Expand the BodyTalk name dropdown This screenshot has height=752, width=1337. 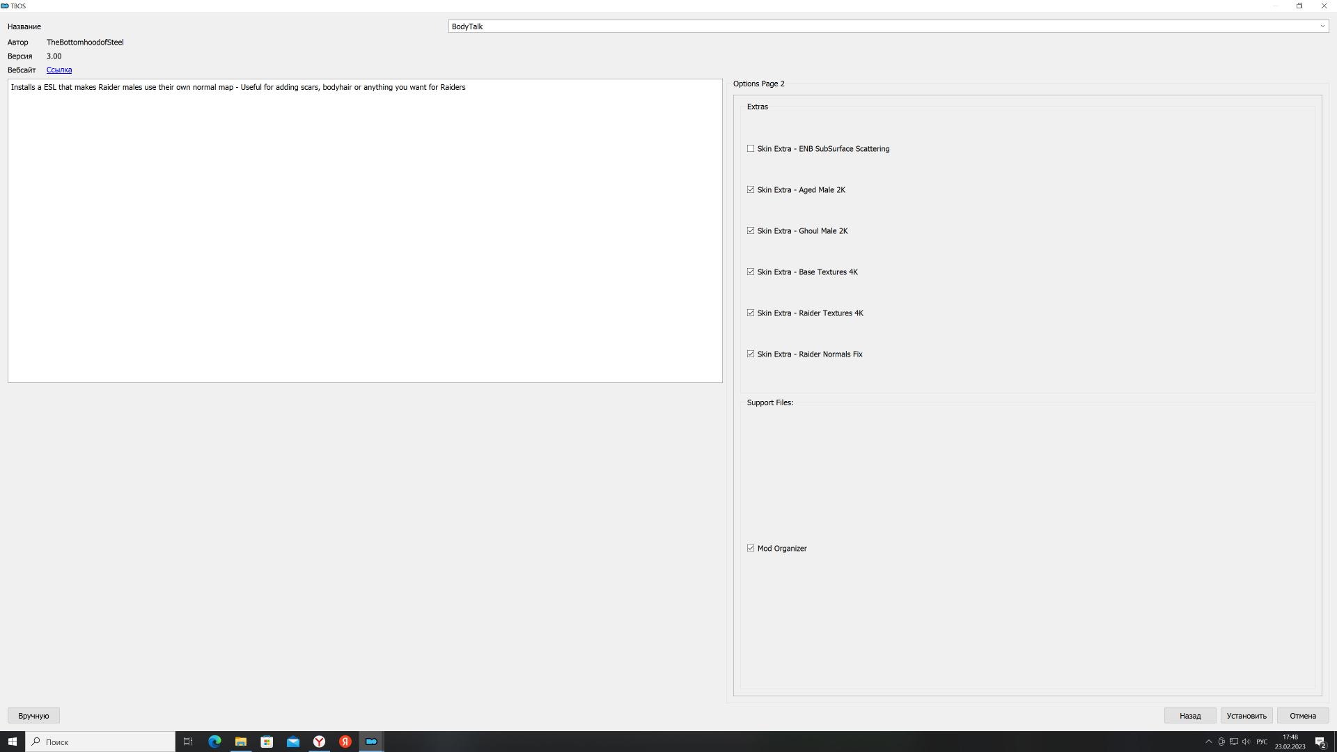click(1322, 26)
